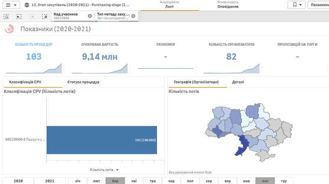Viewport: 329px width, 184px height.
Task: Filter by month вер
Action: (227, 181)
